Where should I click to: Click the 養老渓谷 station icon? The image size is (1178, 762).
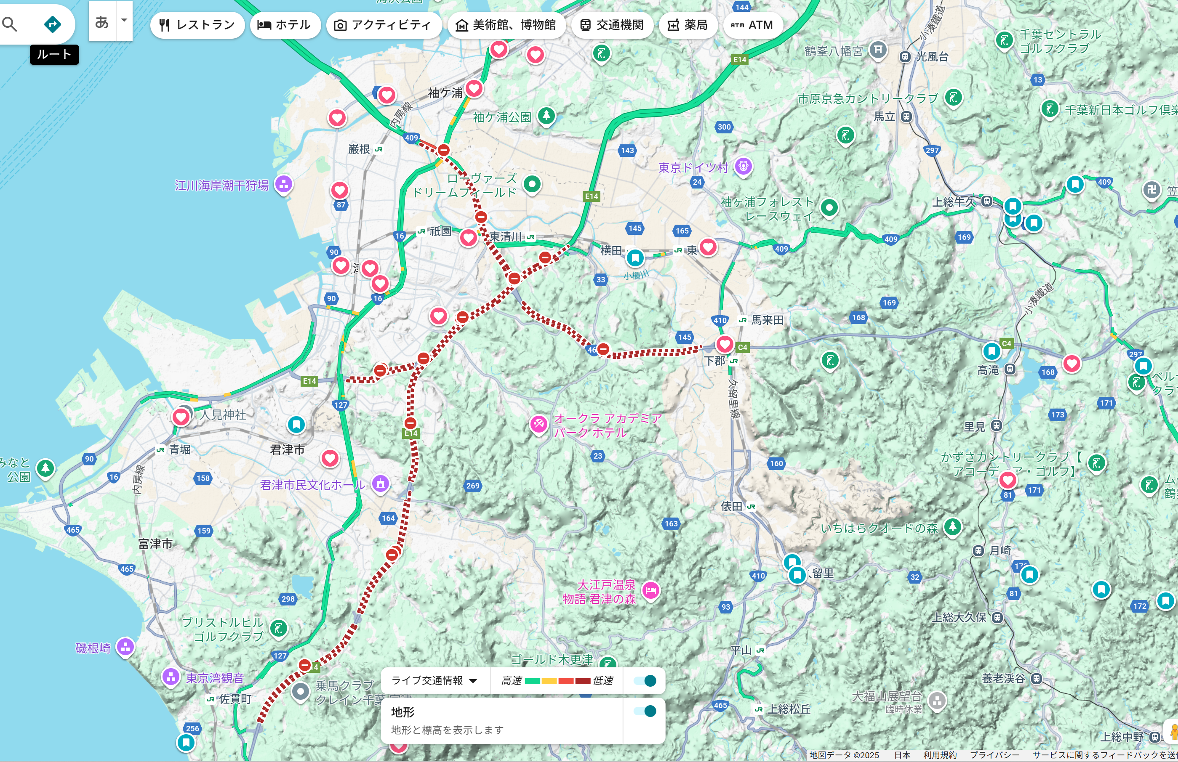coord(1037,679)
